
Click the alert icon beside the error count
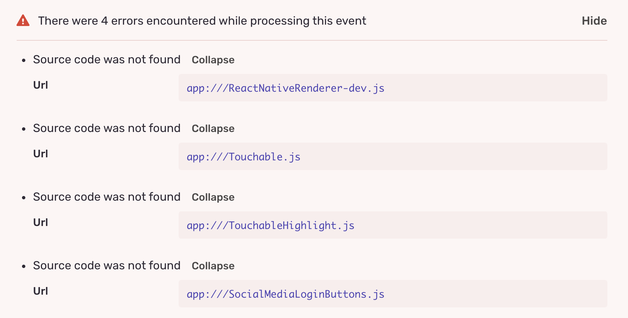click(22, 20)
